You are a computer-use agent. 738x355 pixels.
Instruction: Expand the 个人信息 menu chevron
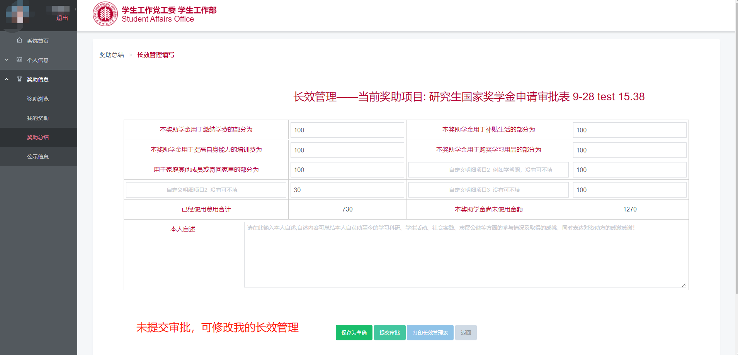click(x=7, y=60)
